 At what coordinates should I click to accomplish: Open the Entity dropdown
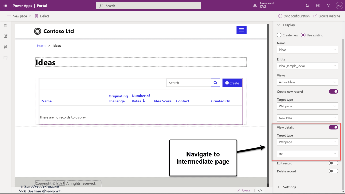[307, 66]
